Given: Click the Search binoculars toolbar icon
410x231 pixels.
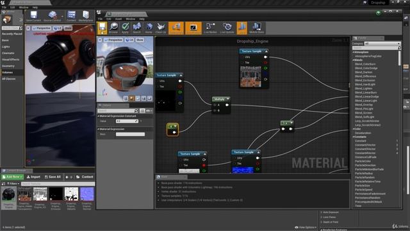Looking at the screenshot, I should [136, 28].
